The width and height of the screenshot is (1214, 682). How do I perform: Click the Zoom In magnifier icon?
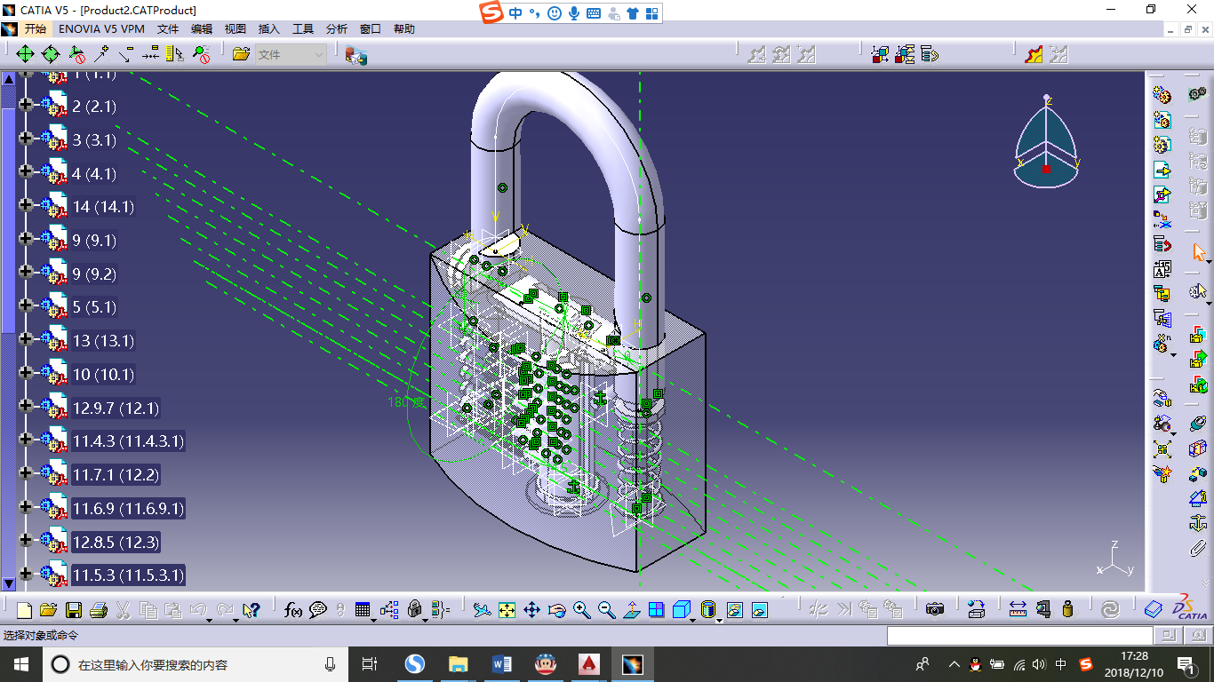coord(581,610)
